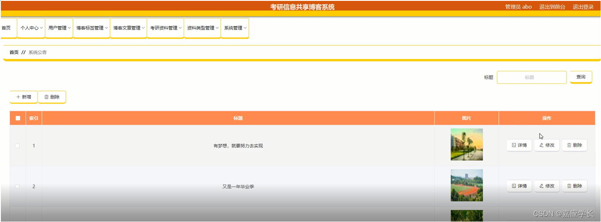Screen dimensions: 601x222
Task: Click the 查询 search button
Action: (581, 77)
